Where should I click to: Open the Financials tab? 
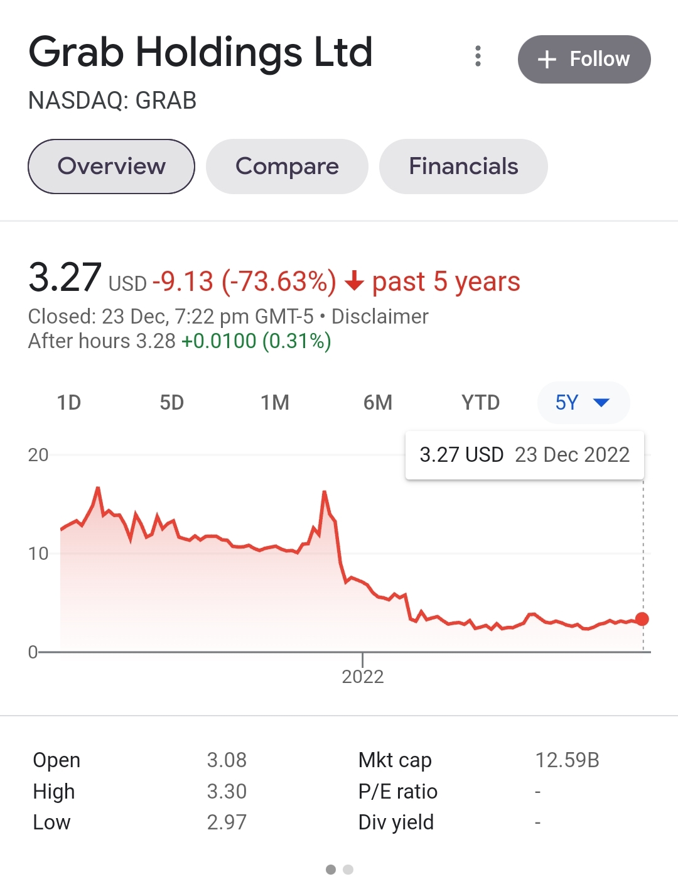tap(463, 167)
